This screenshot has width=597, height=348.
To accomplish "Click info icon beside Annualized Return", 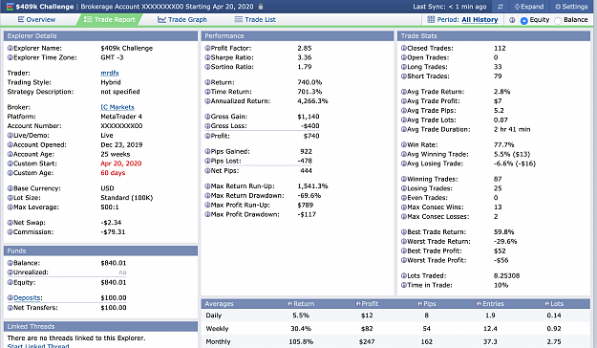I will pos(207,101).
